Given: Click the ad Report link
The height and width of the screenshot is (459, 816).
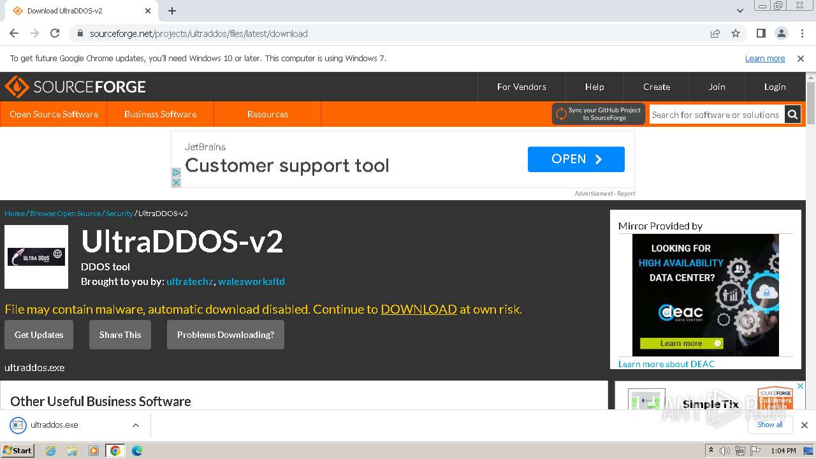Looking at the screenshot, I should coord(626,193).
